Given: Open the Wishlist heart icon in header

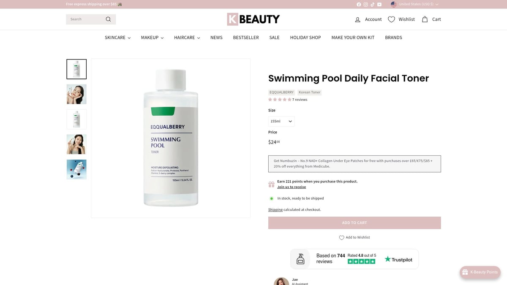Looking at the screenshot, I should [x=391, y=19].
